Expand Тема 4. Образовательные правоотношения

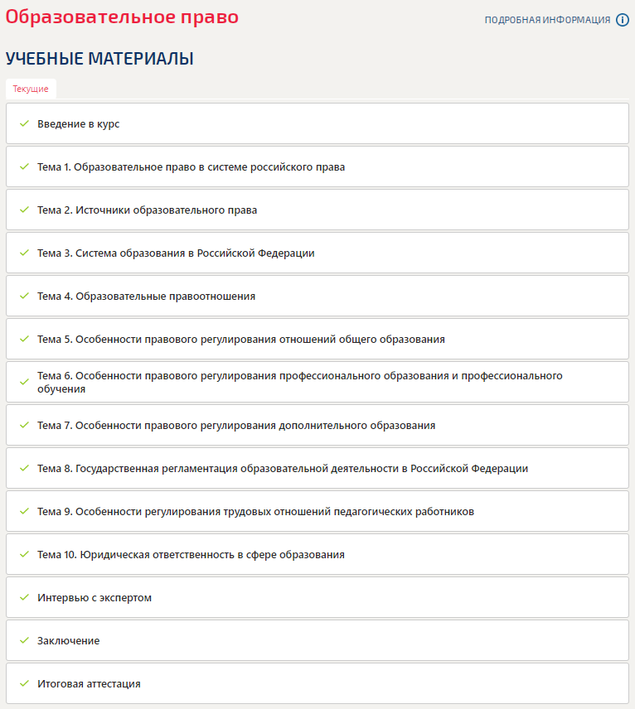pyautogui.click(x=146, y=297)
